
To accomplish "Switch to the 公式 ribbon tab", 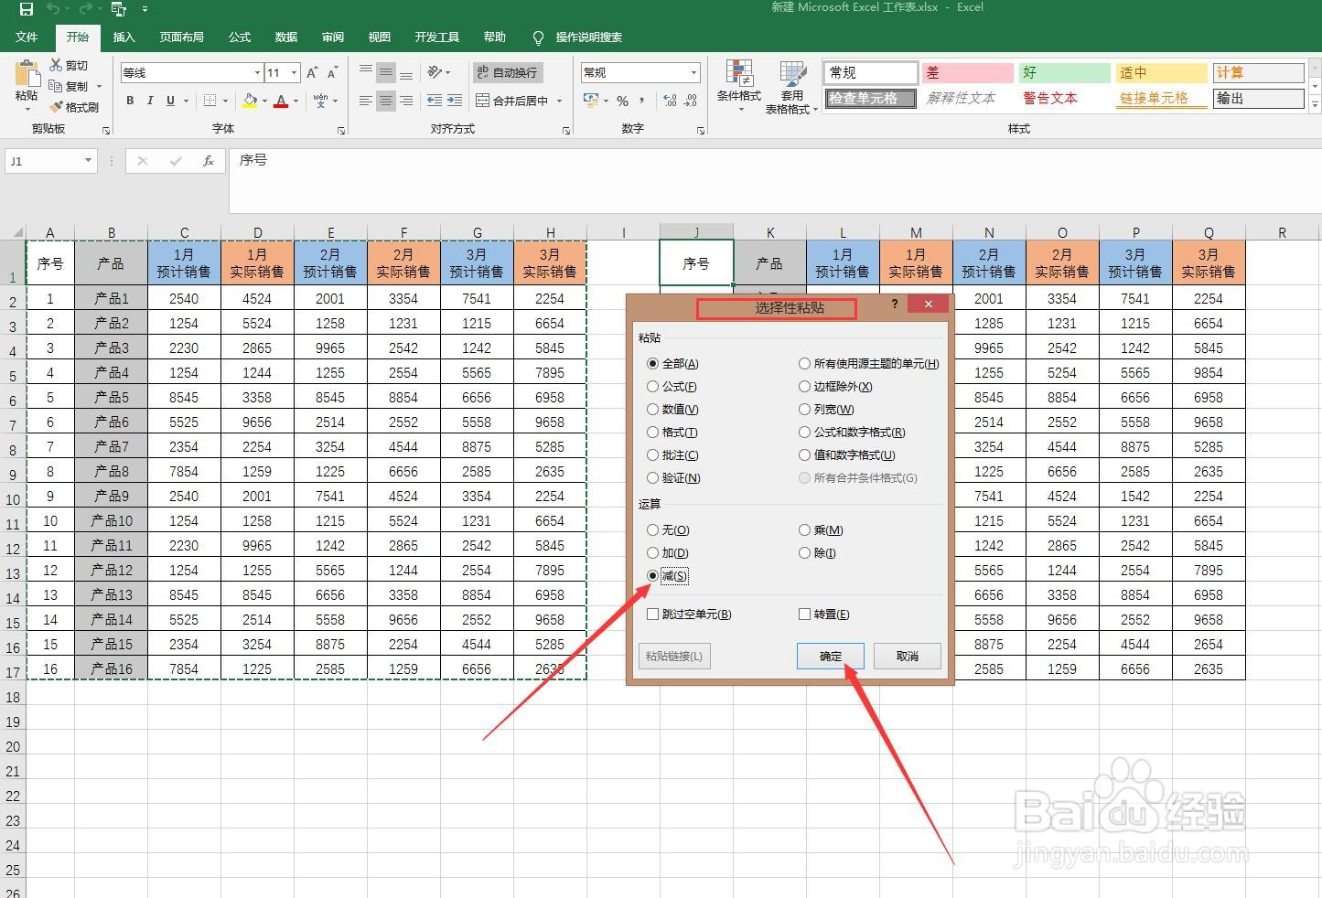I will 240,37.
